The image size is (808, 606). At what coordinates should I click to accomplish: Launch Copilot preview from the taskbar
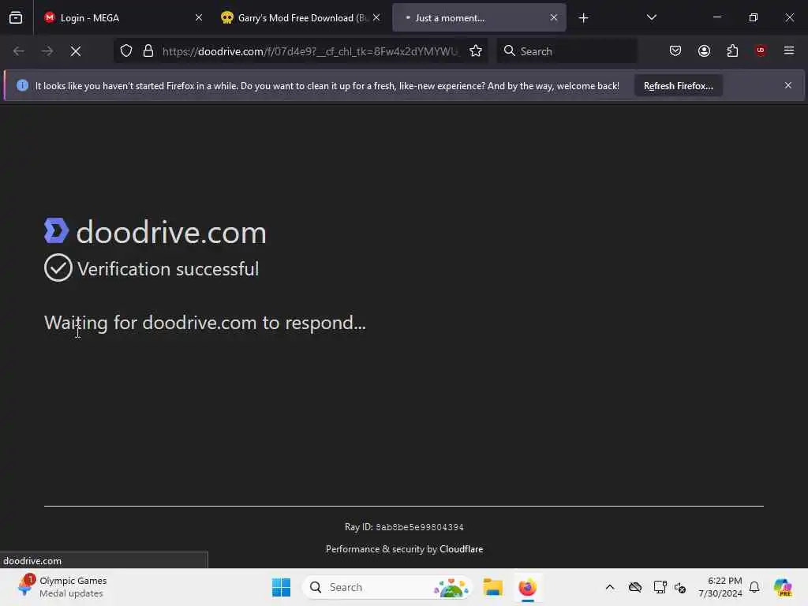click(783, 587)
